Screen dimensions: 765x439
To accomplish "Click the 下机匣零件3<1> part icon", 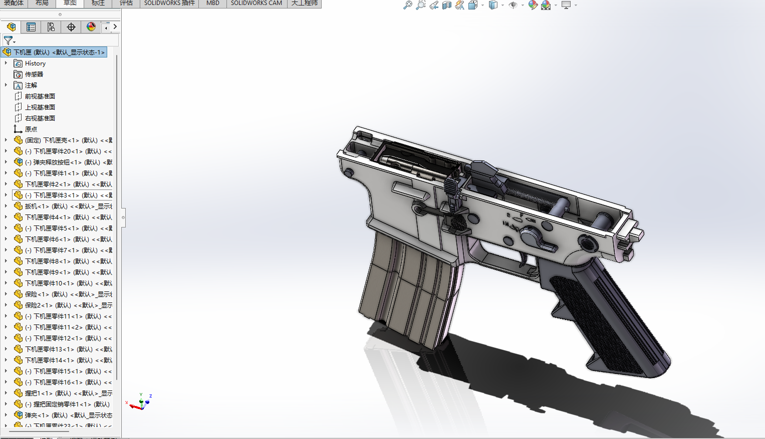I will coord(18,195).
